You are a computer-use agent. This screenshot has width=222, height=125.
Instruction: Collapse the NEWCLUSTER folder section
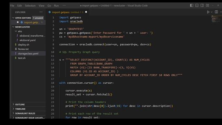click(x=13, y=27)
